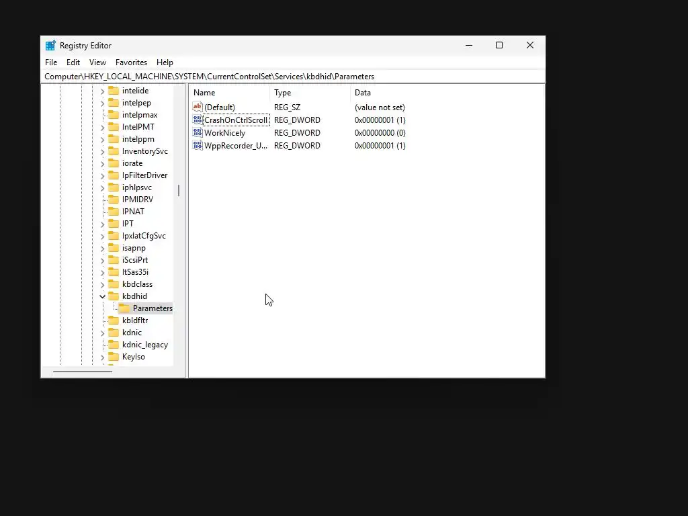
Task: Click the kbdclass folder icon
Action: [114, 284]
